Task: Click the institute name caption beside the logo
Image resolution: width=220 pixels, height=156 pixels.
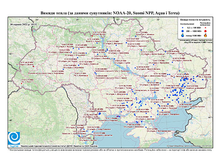Action: [x=59, y=146]
